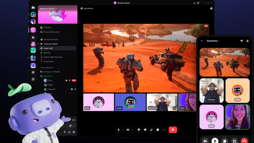This screenshot has width=254, height=143.
Task: Disconnect using phone-hangup icon in voice panel
Action: pyautogui.click(x=74, y=120)
